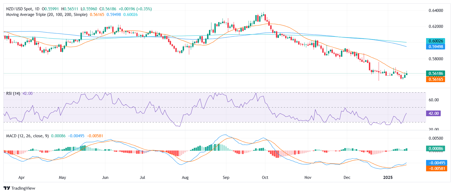Click the 60.00 level on RSI axis
The width and height of the screenshot is (454, 194).
coord(434,100)
